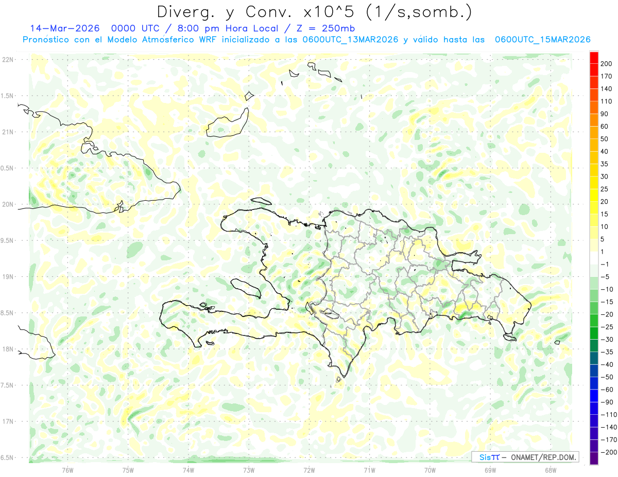618x477 pixels.
Task: Click the 70W longitude label
Action: coord(430,469)
